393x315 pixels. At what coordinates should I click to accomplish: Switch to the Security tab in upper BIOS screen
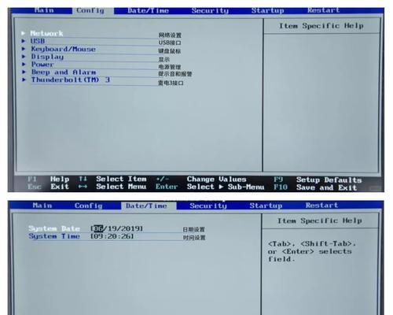(210, 11)
